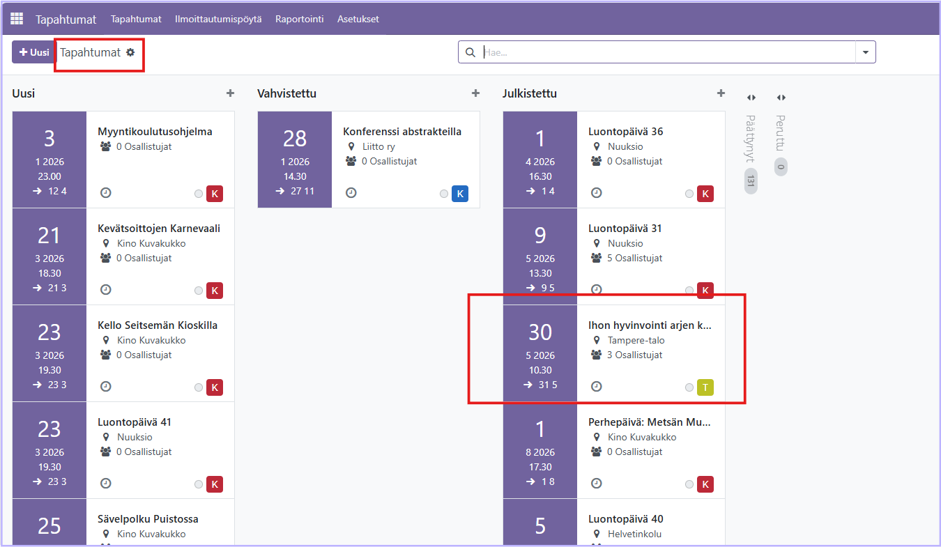Click activity clock on Konferenssi abstrakteilla card

(x=351, y=193)
